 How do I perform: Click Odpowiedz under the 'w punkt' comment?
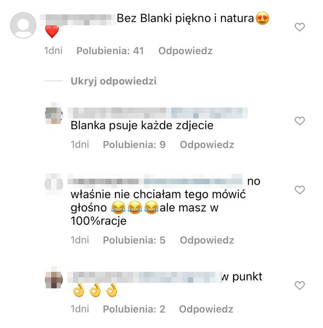coord(206,309)
